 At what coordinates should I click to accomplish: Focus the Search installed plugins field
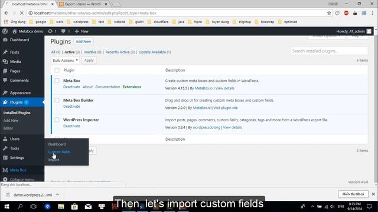click(329, 51)
